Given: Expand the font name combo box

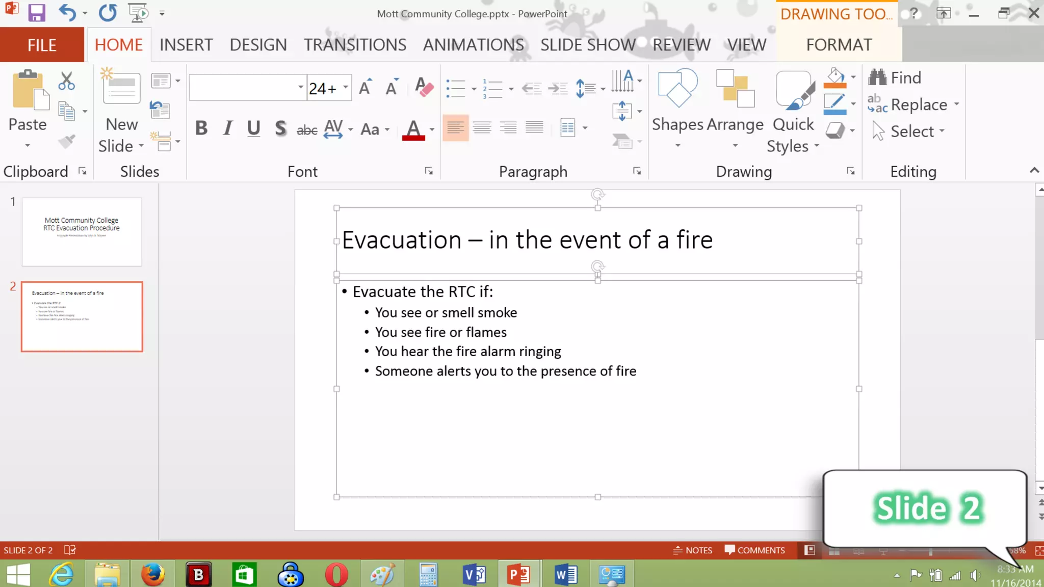Looking at the screenshot, I should [x=300, y=88].
